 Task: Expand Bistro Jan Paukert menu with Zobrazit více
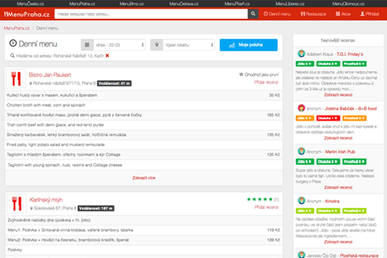click(x=143, y=177)
